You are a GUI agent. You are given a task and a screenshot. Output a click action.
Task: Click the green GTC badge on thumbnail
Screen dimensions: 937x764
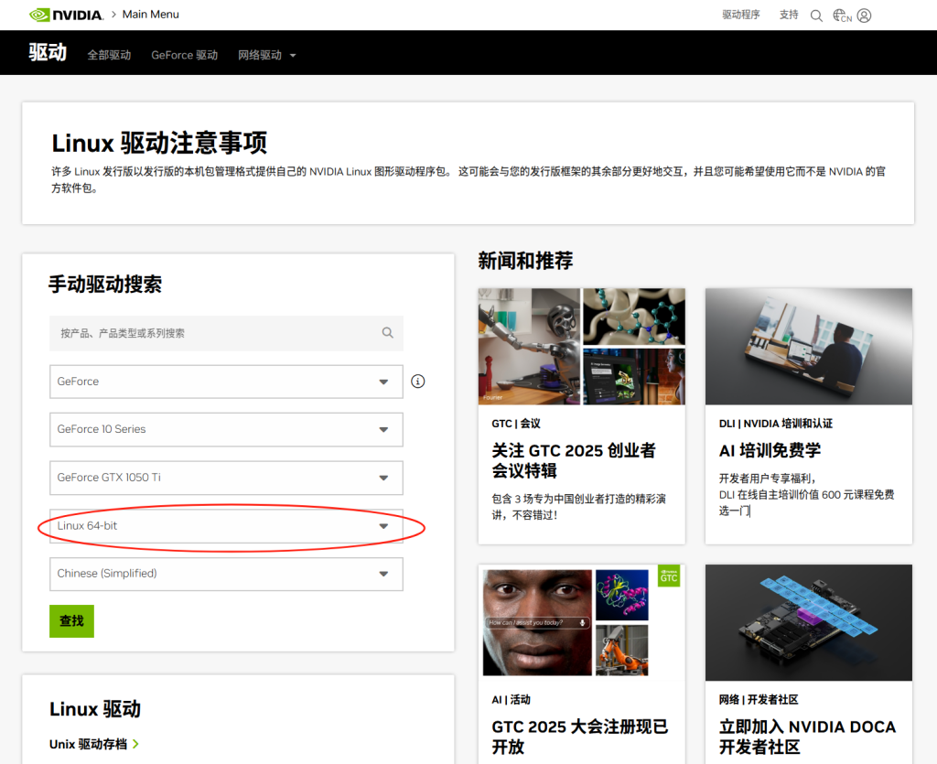(x=669, y=576)
